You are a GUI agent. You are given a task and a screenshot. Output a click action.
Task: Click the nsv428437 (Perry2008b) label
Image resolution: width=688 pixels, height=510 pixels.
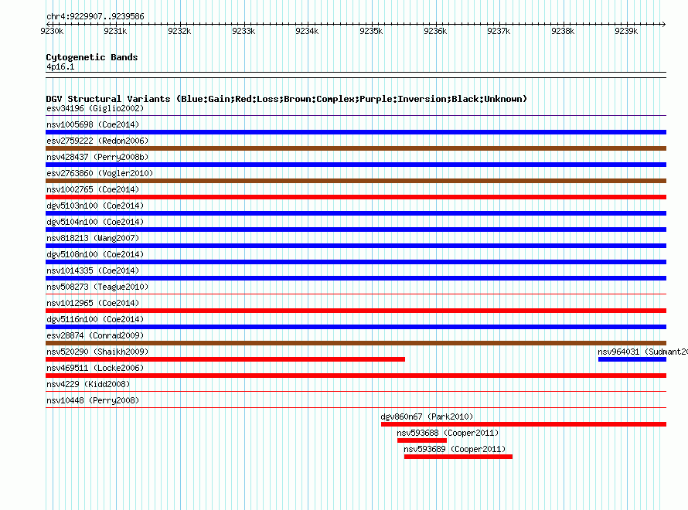[x=97, y=157]
